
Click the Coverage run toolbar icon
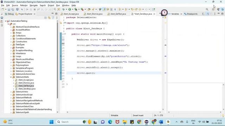[x=76, y=9]
